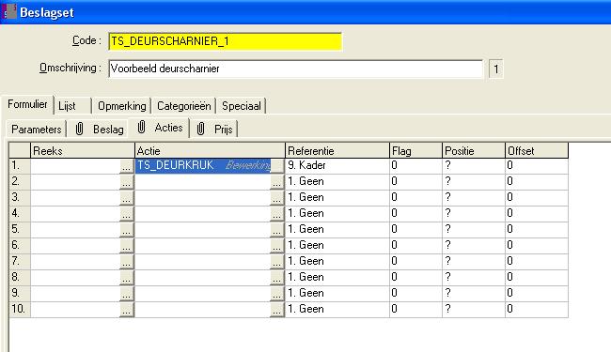Select row header number 5
This screenshot has width=611, height=352.
[x=20, y=229]
